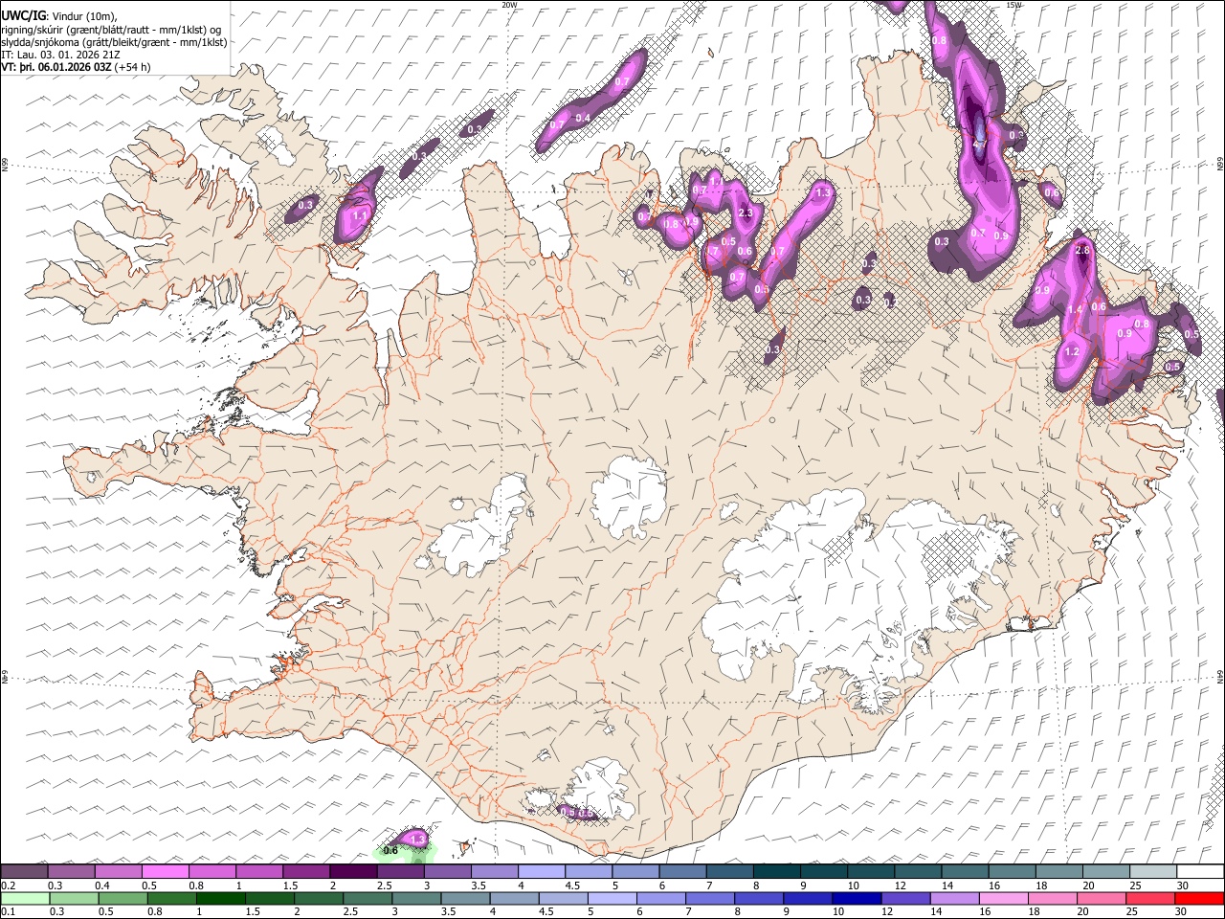1225x919 pixels.
Task: Pick the darkest teal swatch between 8 and 9, top scale
Action: tap(776, 872)
